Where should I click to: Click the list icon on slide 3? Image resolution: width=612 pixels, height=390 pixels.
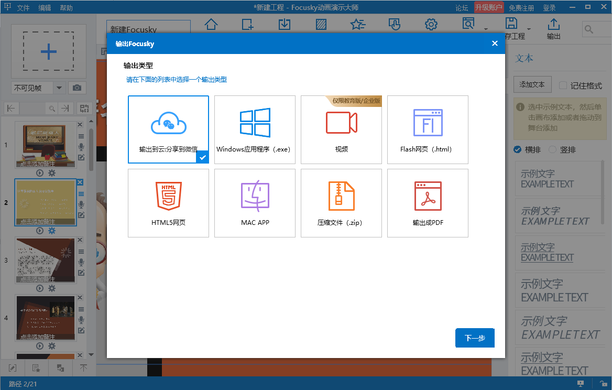pyautogui.click(x=81, y=252)
